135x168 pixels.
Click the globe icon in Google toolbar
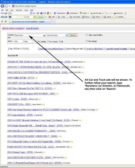41,13
